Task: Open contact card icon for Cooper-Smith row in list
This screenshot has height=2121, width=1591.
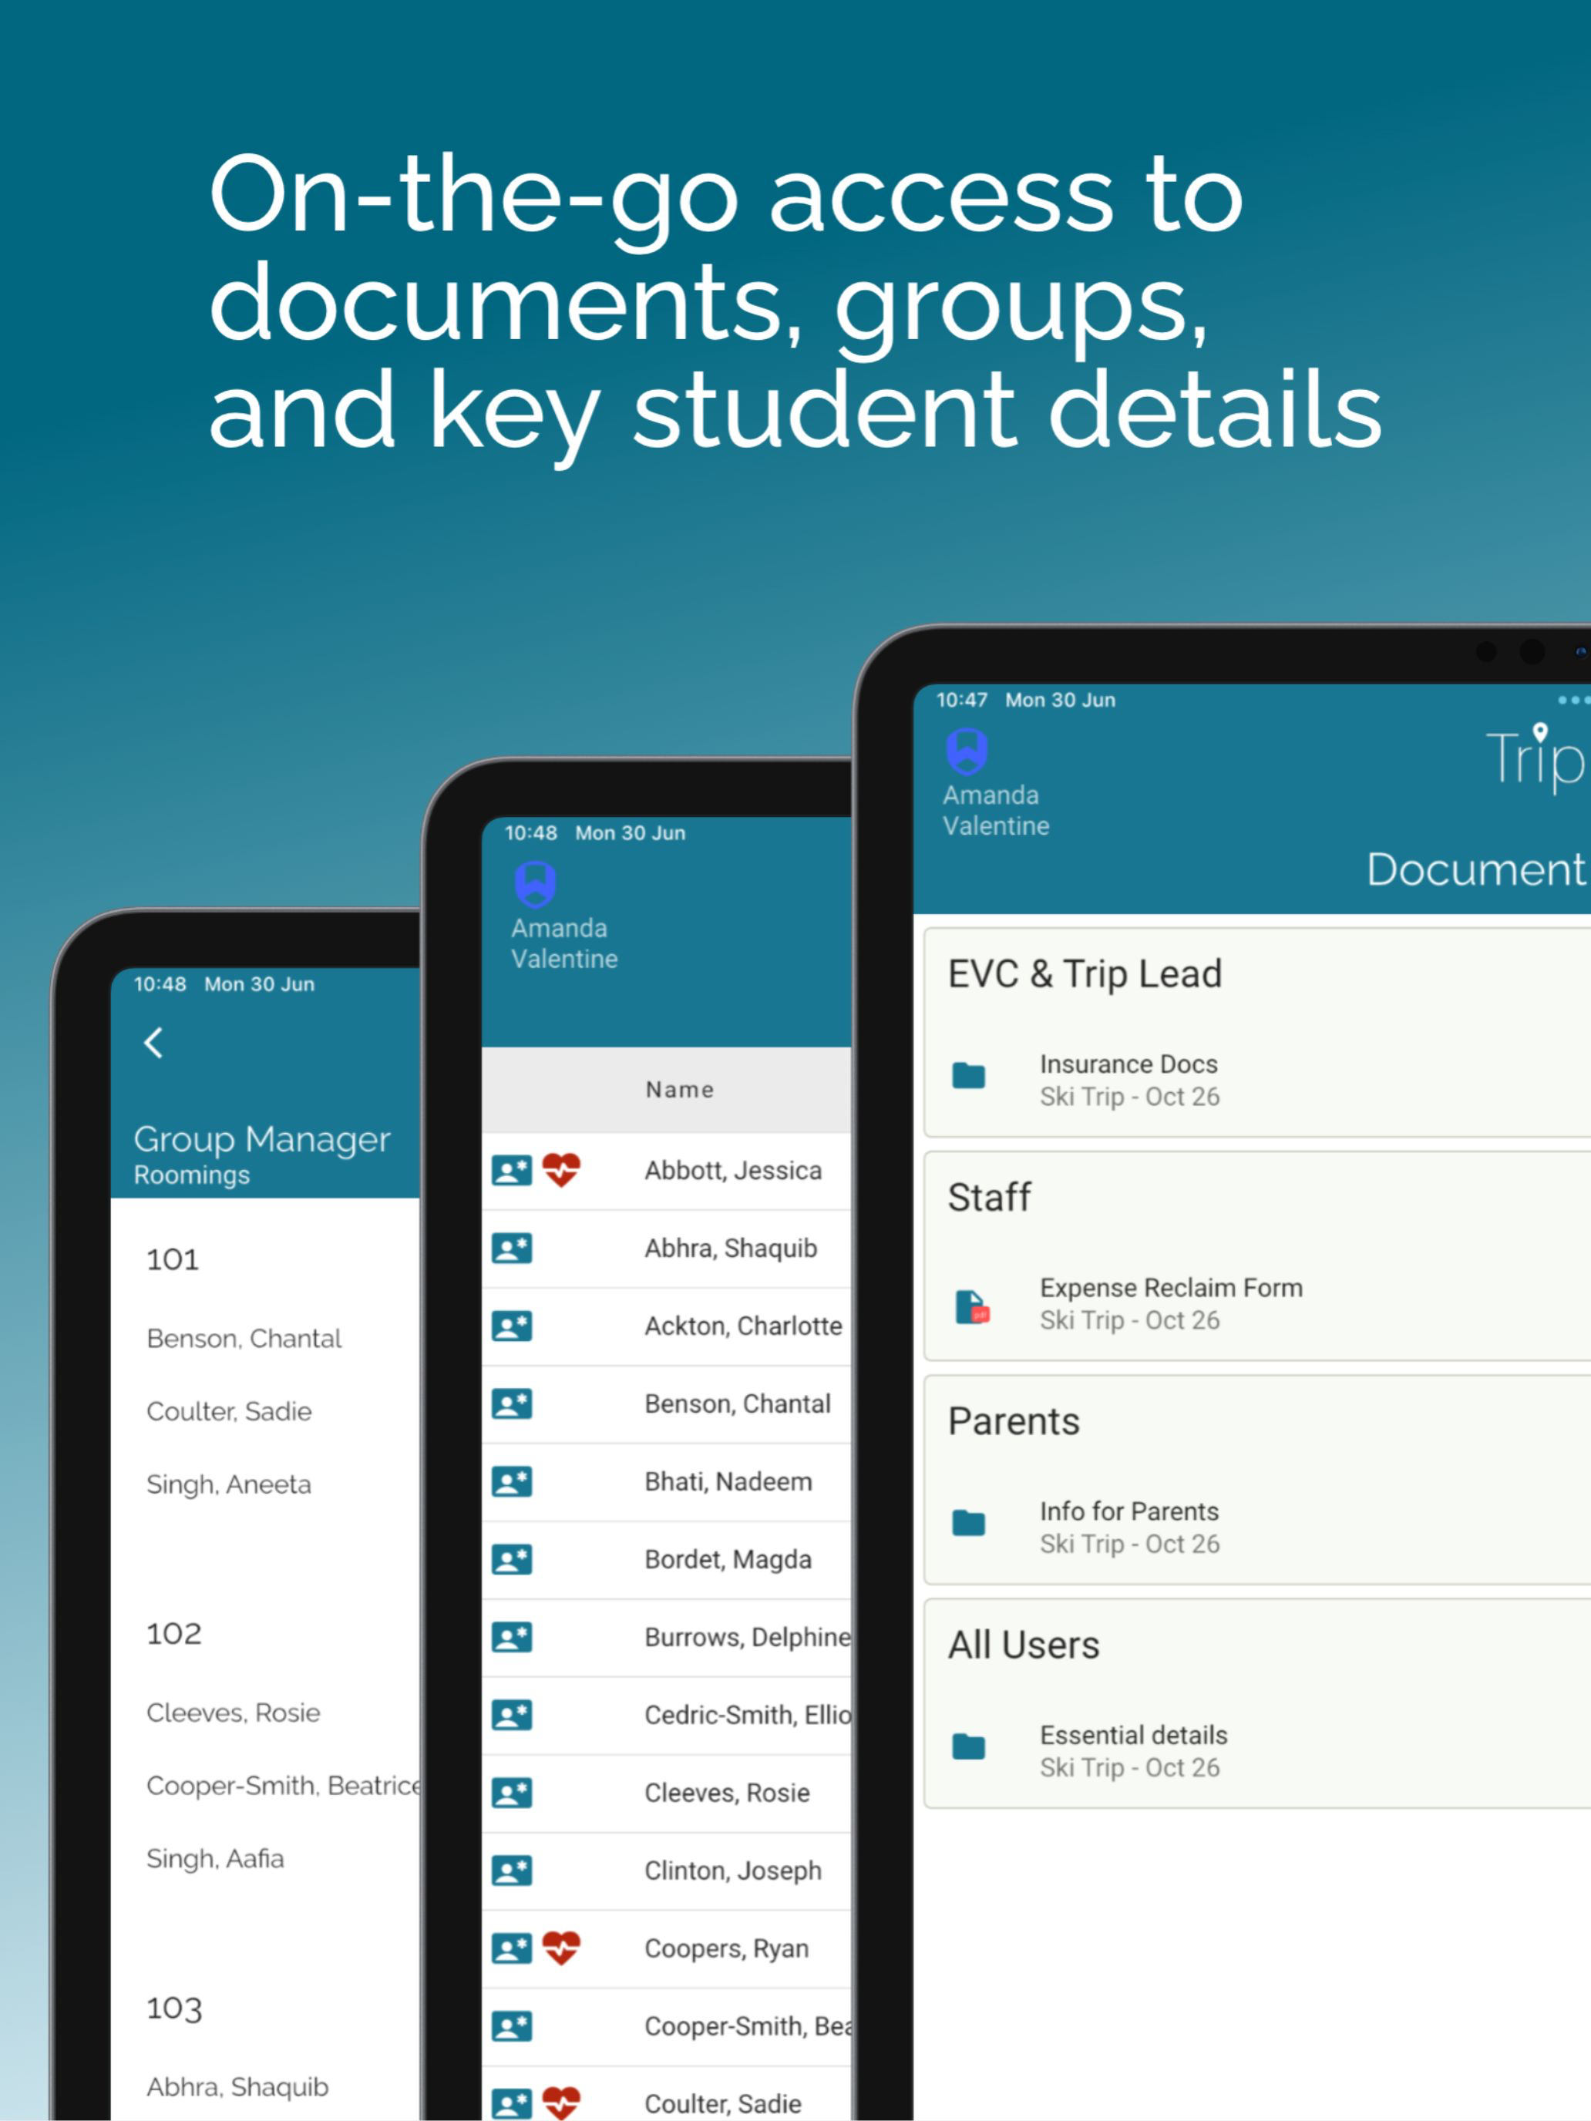Action: tap(512, 2026)
